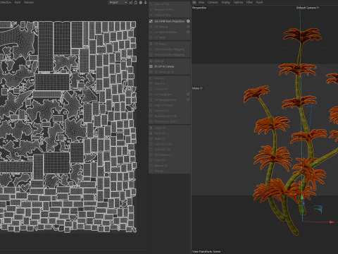This screenshot has width=338, height=254.
Task: Run Fit UV to Canvas command
Action: point(164,66)
